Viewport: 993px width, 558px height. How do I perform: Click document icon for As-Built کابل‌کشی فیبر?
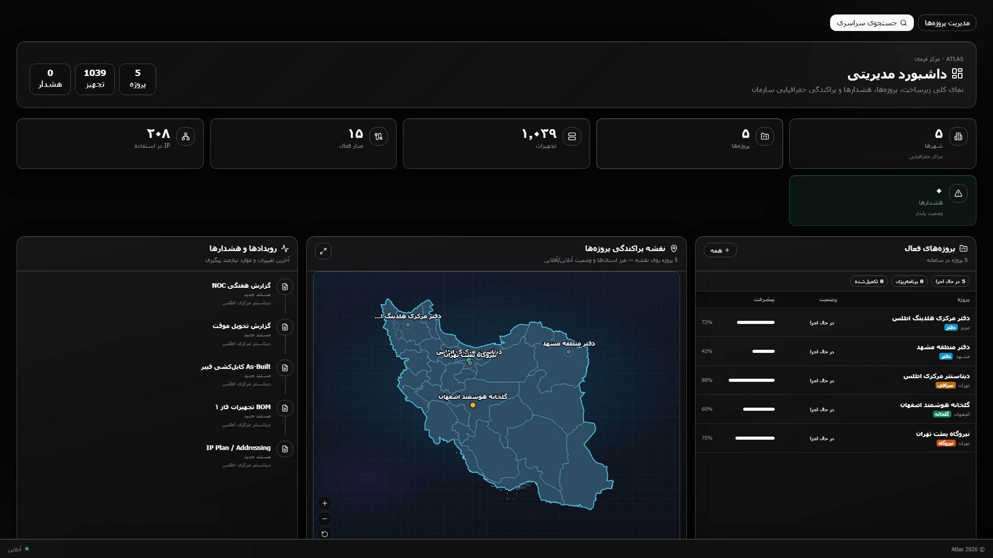coord(285,368)
